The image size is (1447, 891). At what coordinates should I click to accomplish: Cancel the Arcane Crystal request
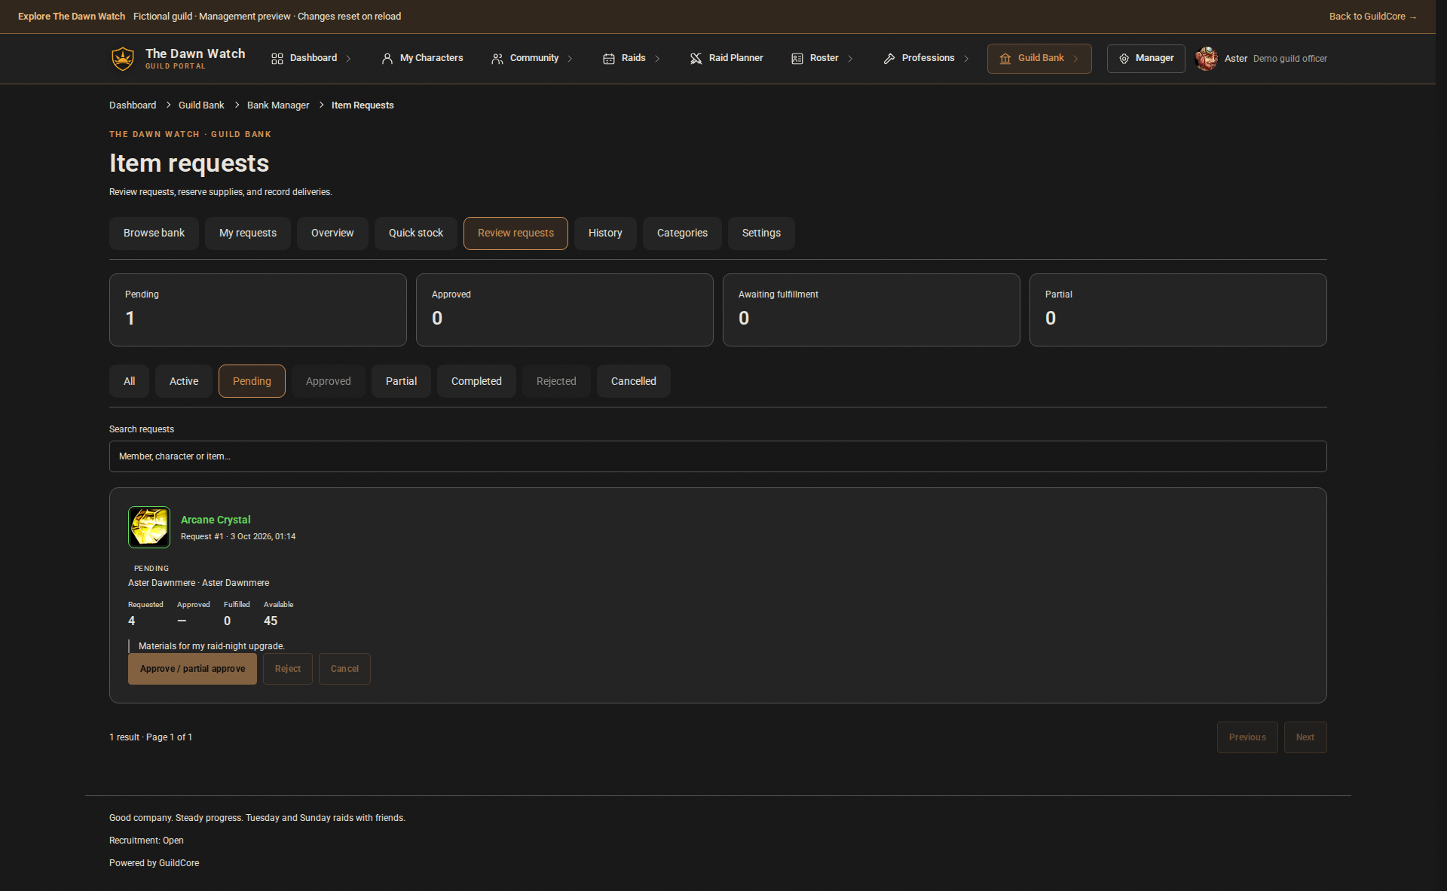344,669
